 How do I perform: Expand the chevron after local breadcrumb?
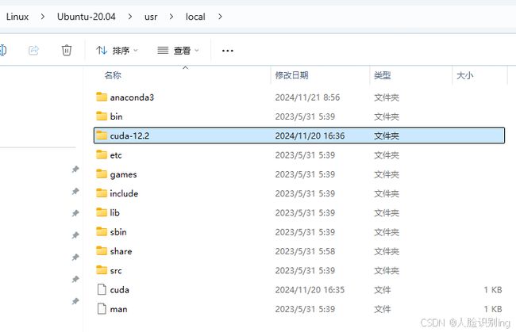pyautogui.click(x=220, y=17)
